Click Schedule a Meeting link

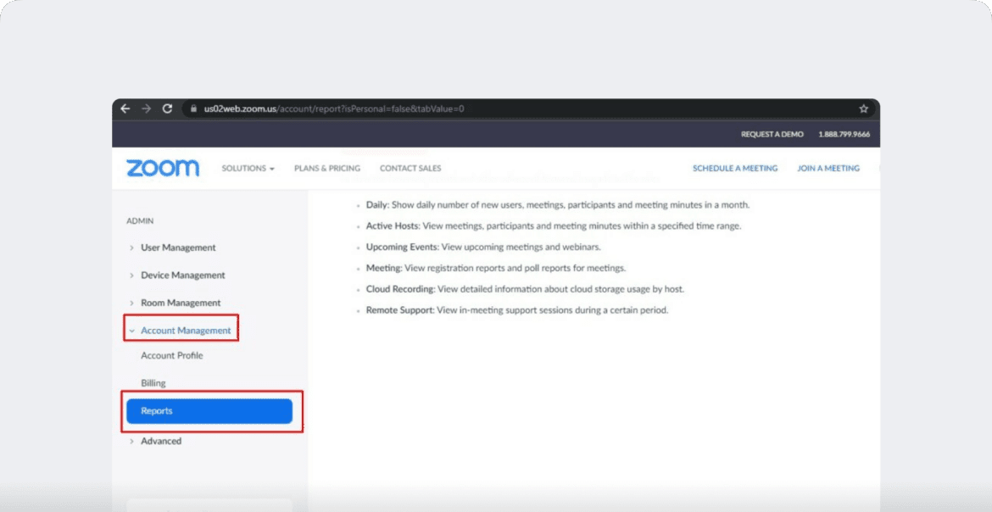coord(735,169)
